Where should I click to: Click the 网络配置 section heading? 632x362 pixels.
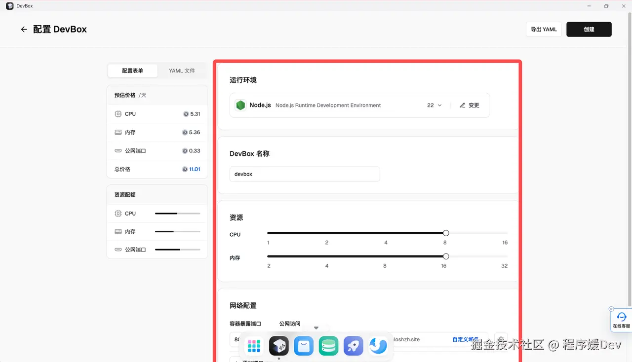[x=243, y=306]
